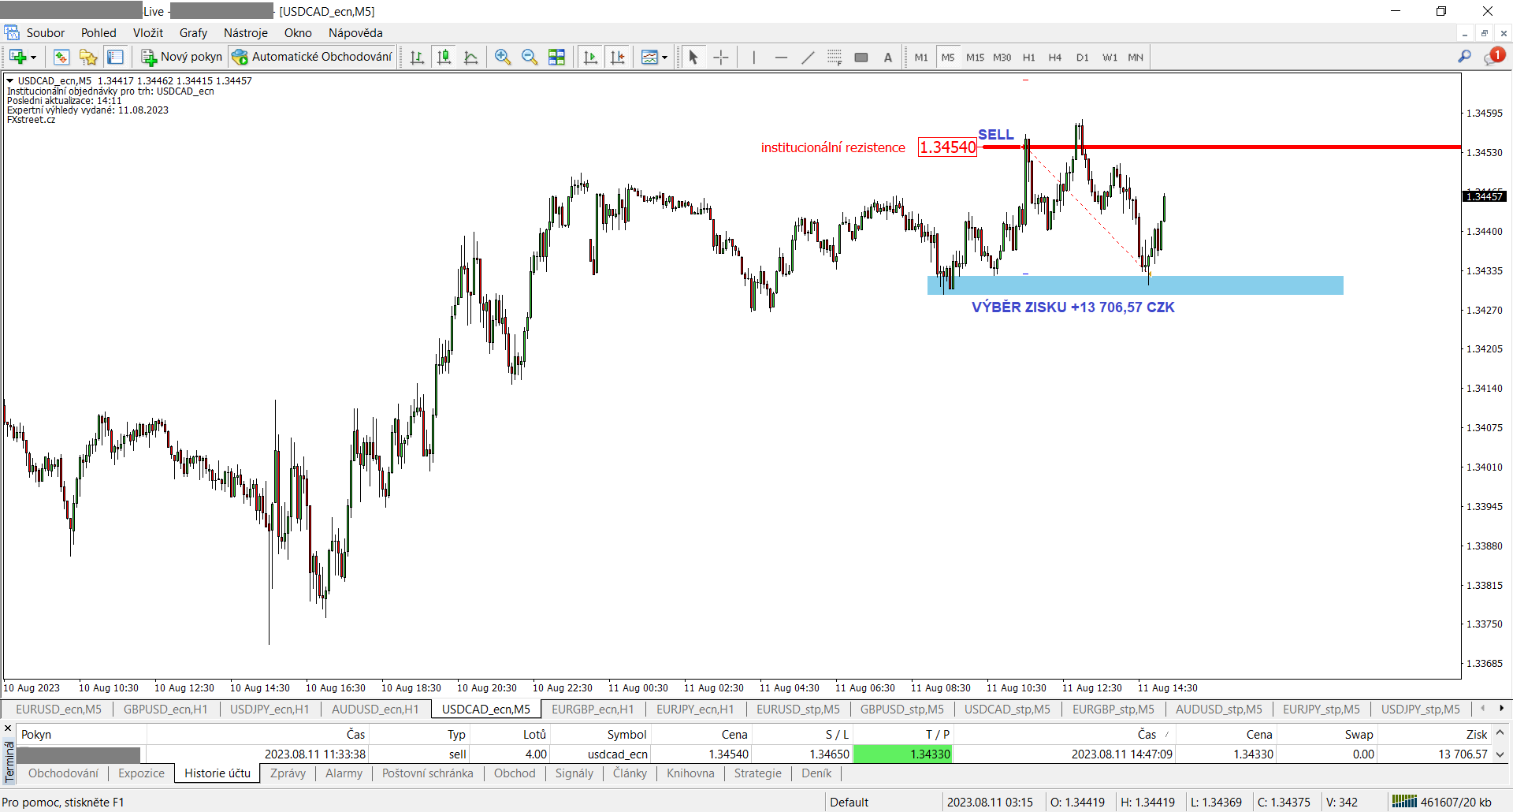Switch to the GBPUSD_stp,M5 chart tab
Viewport: 1513px width, 812px height.
click(x=901, y=709)
